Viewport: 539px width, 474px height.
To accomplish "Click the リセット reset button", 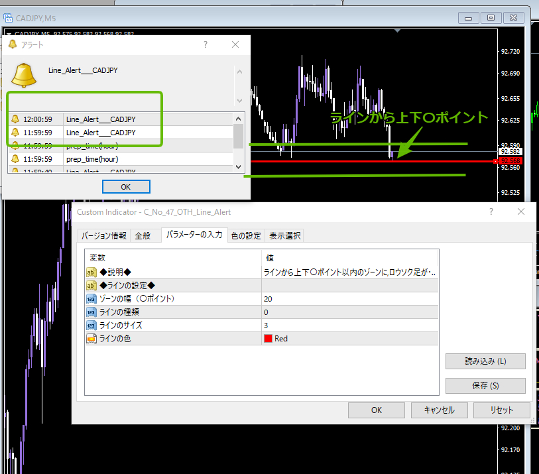I will tap(501, 410).
